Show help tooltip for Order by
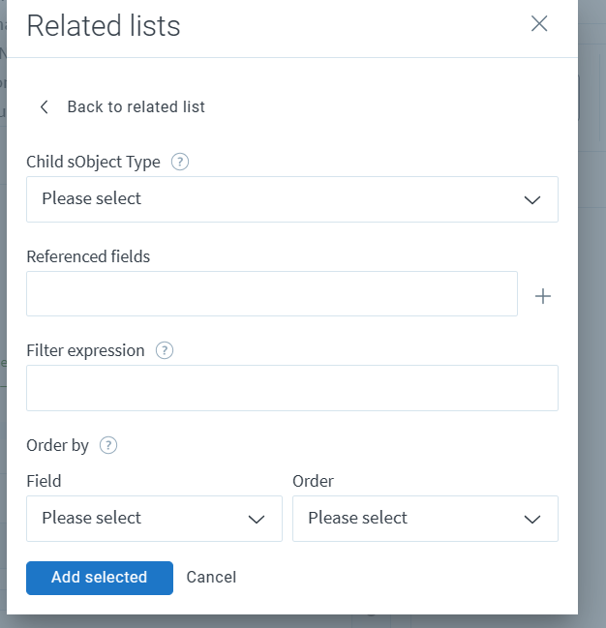 click(108, 446)
